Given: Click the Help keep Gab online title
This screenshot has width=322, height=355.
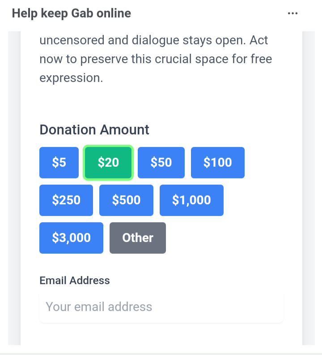Looking at the screenshot, I should (72, 13).
